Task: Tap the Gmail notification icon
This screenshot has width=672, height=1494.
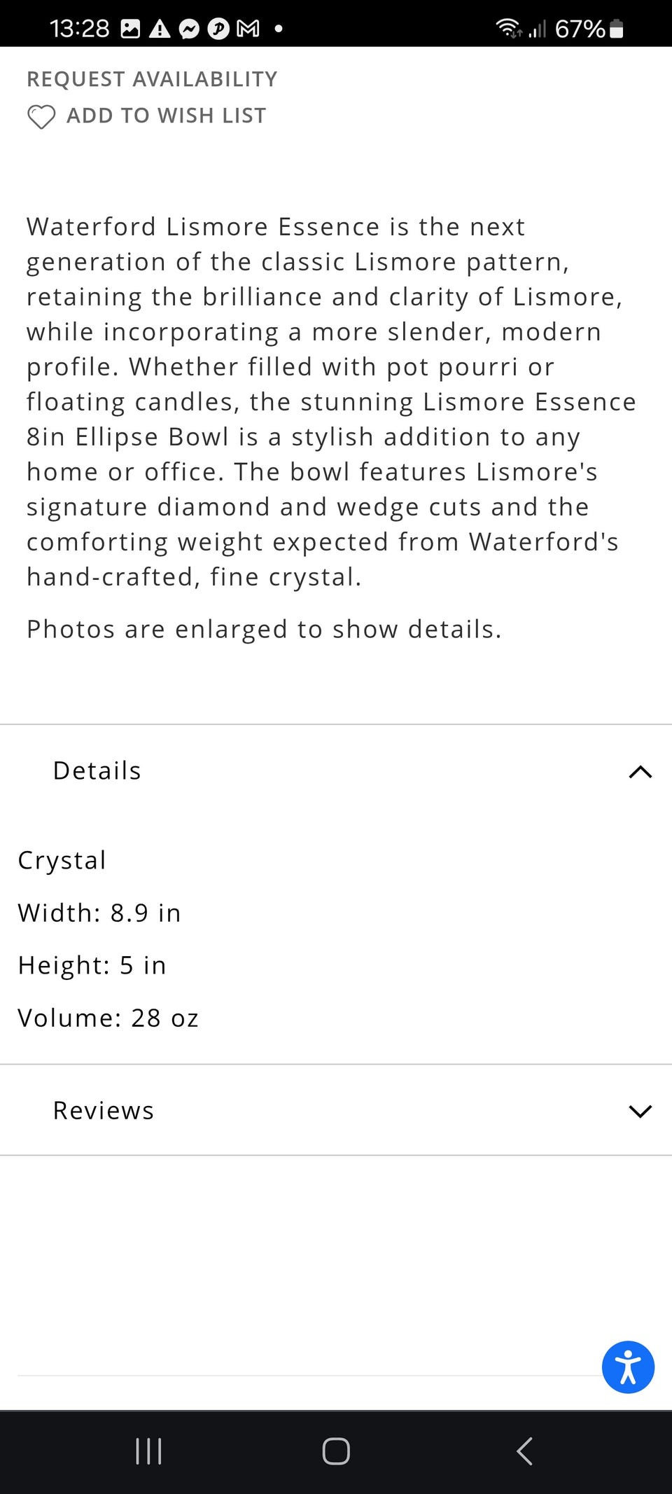Action: tap(248, 29)
